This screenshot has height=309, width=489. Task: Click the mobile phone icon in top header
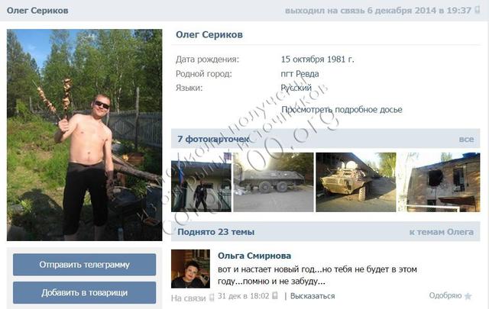pos(477,10)
